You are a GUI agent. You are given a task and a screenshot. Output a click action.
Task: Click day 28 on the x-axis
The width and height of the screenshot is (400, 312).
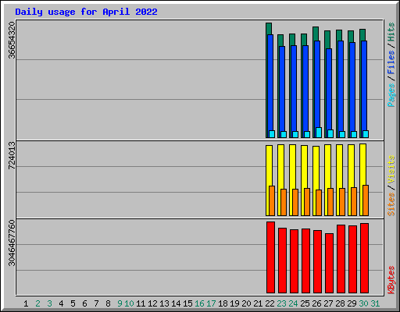[340, 303]
